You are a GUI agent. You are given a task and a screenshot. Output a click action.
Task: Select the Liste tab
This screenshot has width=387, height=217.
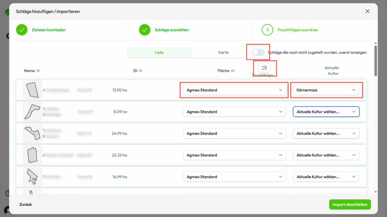tap(159, 52)
